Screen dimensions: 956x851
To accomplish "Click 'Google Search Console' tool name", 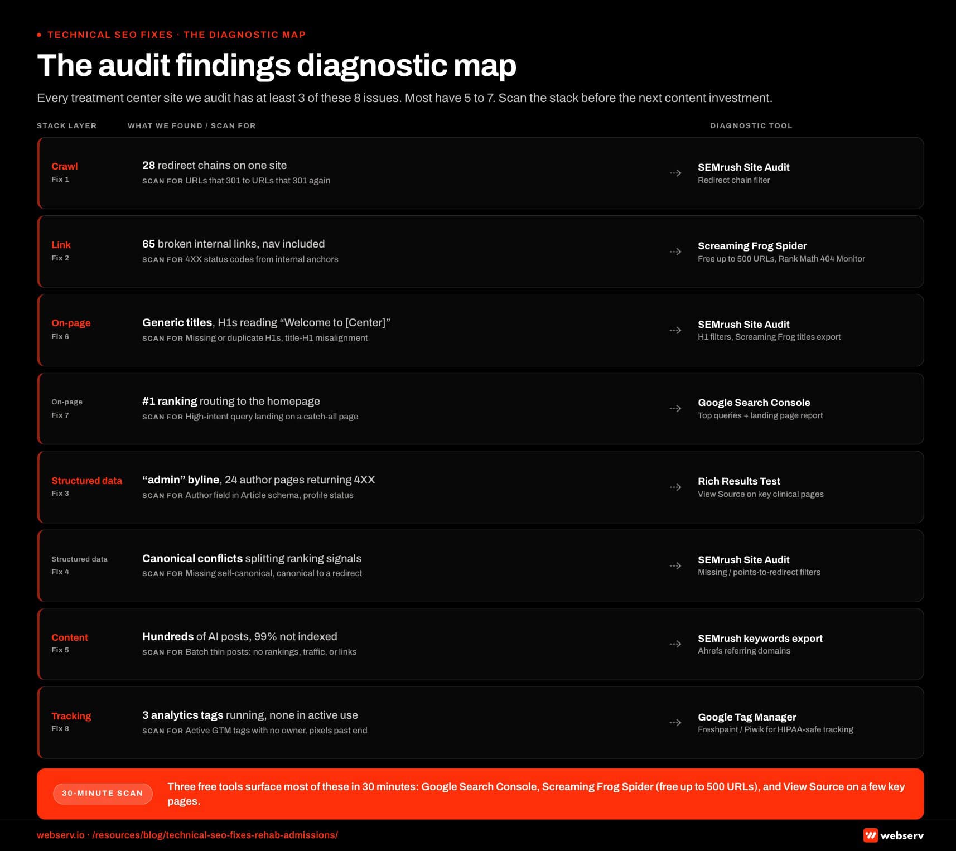I will pos(754,402).
